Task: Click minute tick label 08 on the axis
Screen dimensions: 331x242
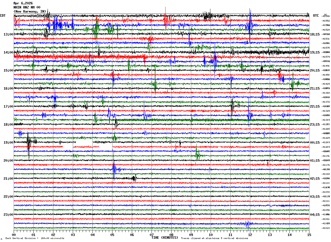Action: pos(171,235)
